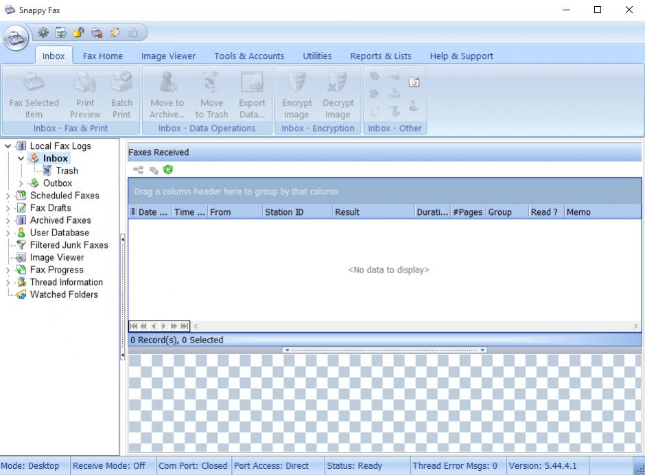Open Image Viewer in the folder tree
The height and width of the screenshot is (475, 645).
click(57, 257)
